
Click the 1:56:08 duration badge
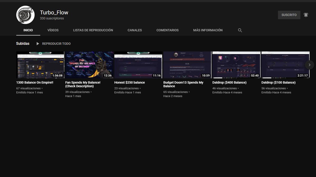(57, 76)
